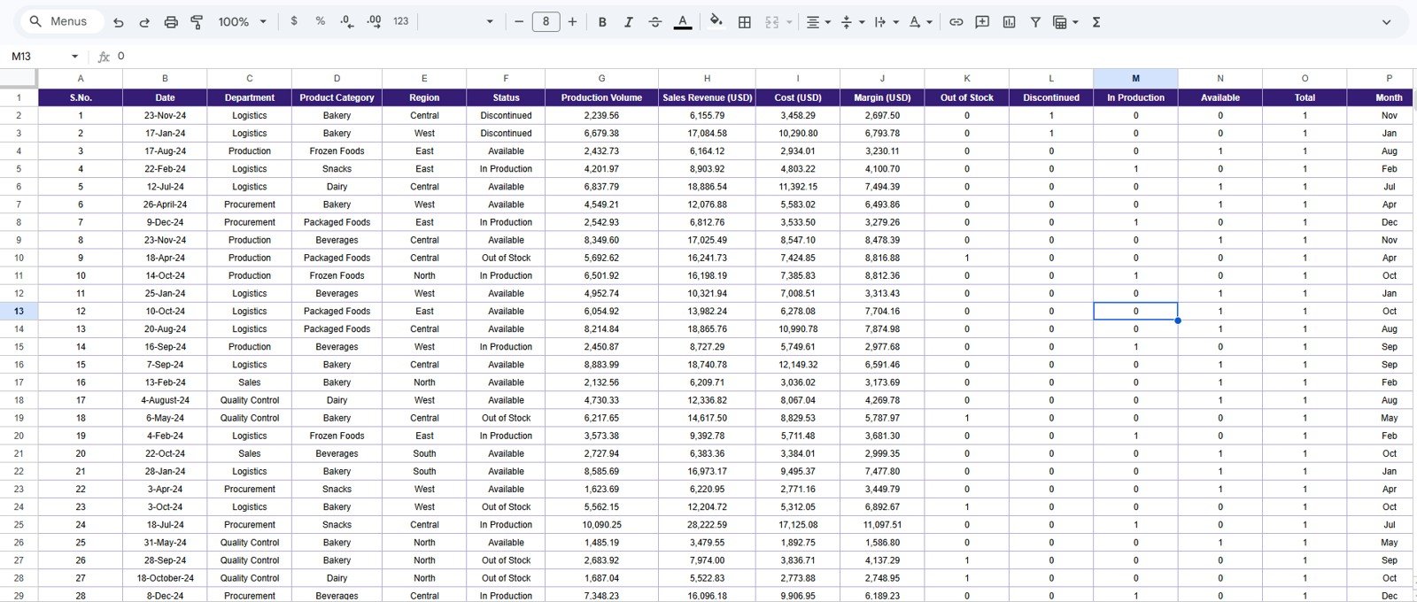Click the fx function icon
Screen dimensions: 1417x602
pos(104,57)
